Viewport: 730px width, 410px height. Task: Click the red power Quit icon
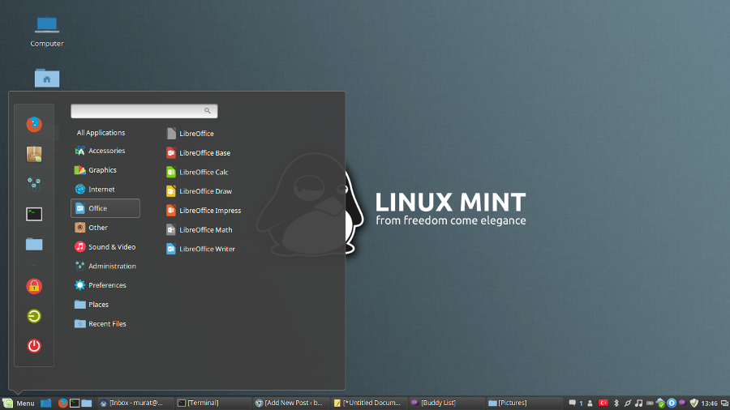(34, 346)
